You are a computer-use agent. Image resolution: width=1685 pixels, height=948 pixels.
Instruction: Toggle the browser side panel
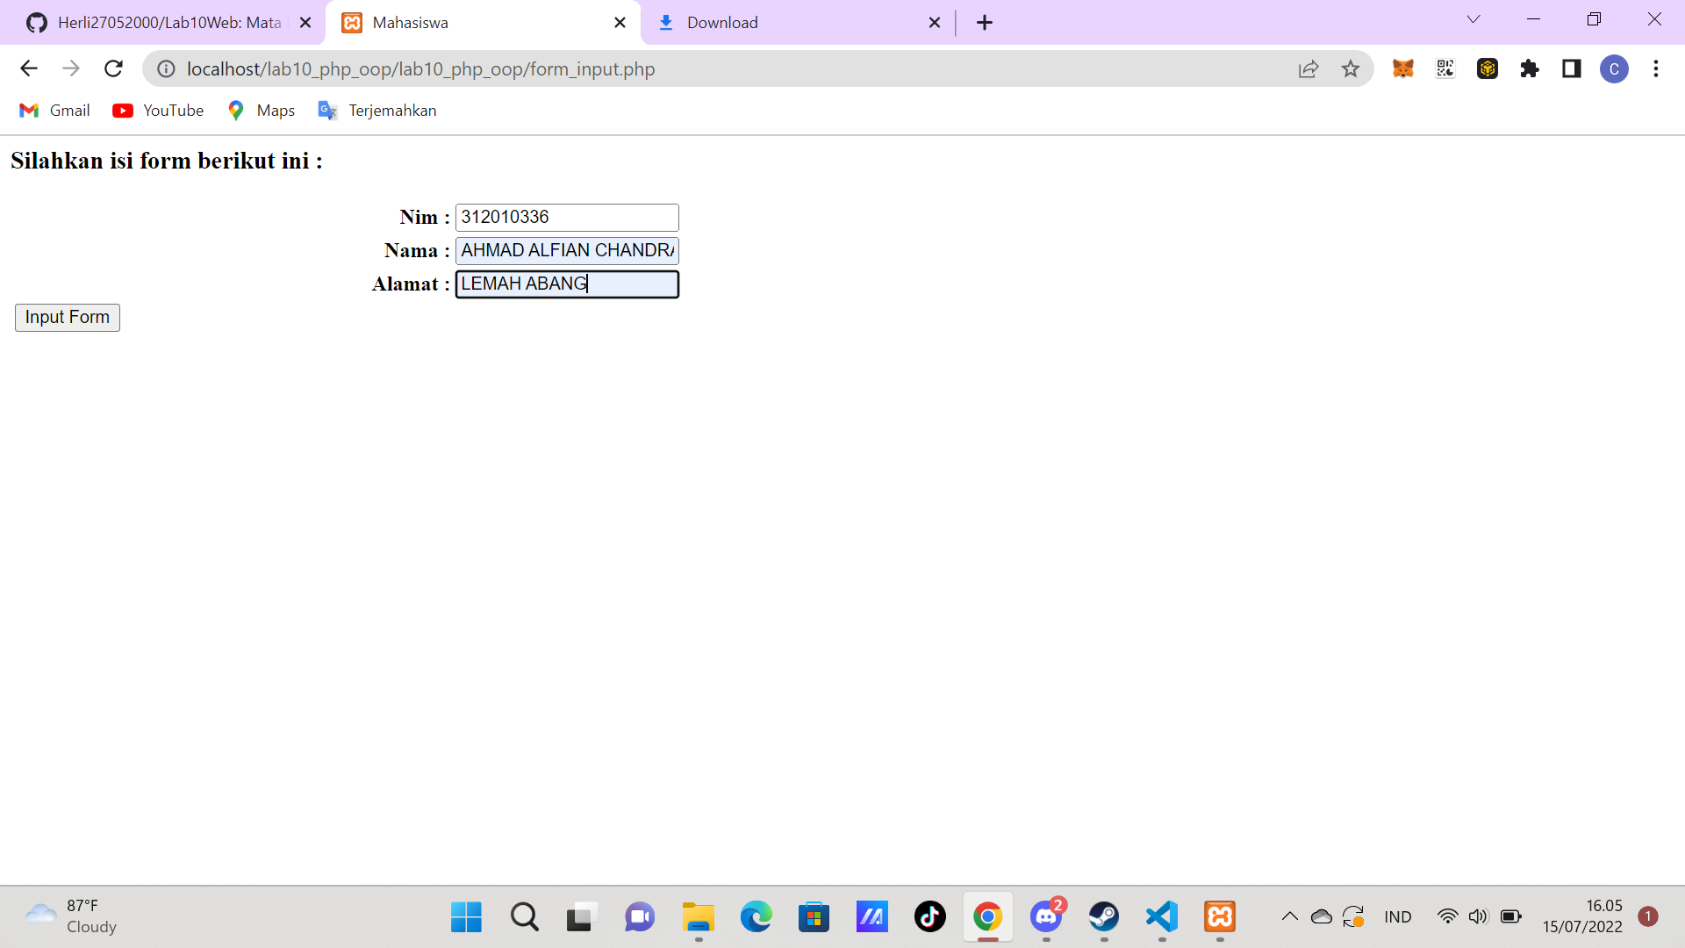click(1572, 68)
